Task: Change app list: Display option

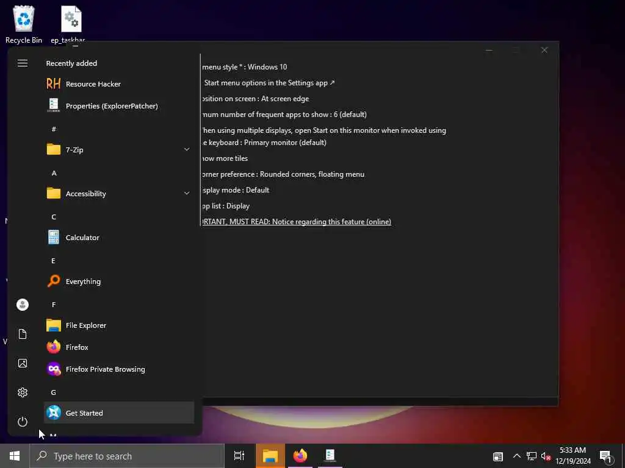Action: point(226,206)
